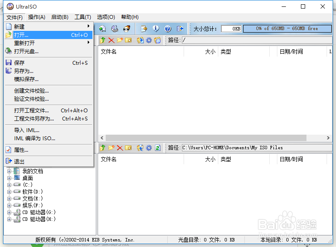Open the 工具(T) menu
Image resolution: width=336 pixels, height=247 pixels.
pos(83,17)
